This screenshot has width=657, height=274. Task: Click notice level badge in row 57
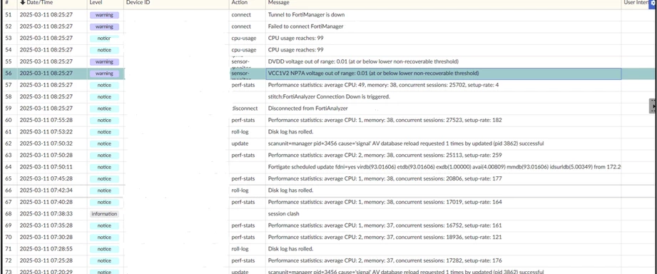tap(104, 86)
